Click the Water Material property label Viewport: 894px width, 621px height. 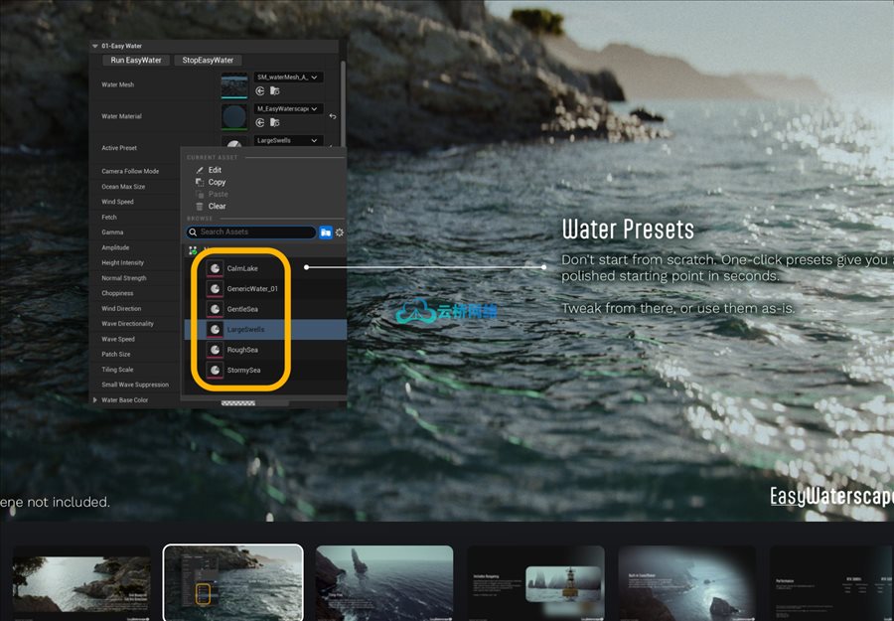click(x=121, y=116)
